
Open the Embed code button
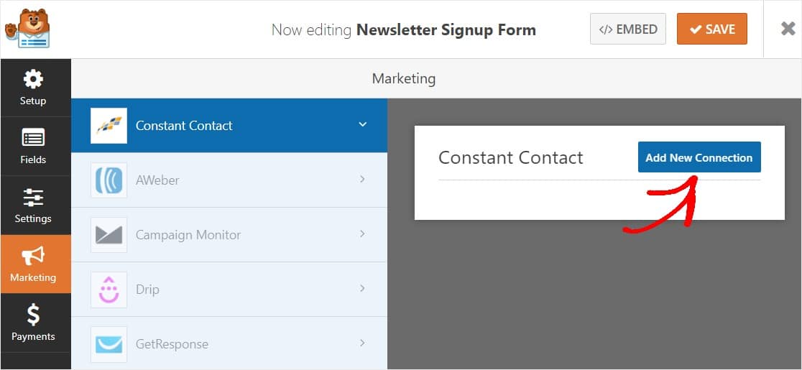628,29
